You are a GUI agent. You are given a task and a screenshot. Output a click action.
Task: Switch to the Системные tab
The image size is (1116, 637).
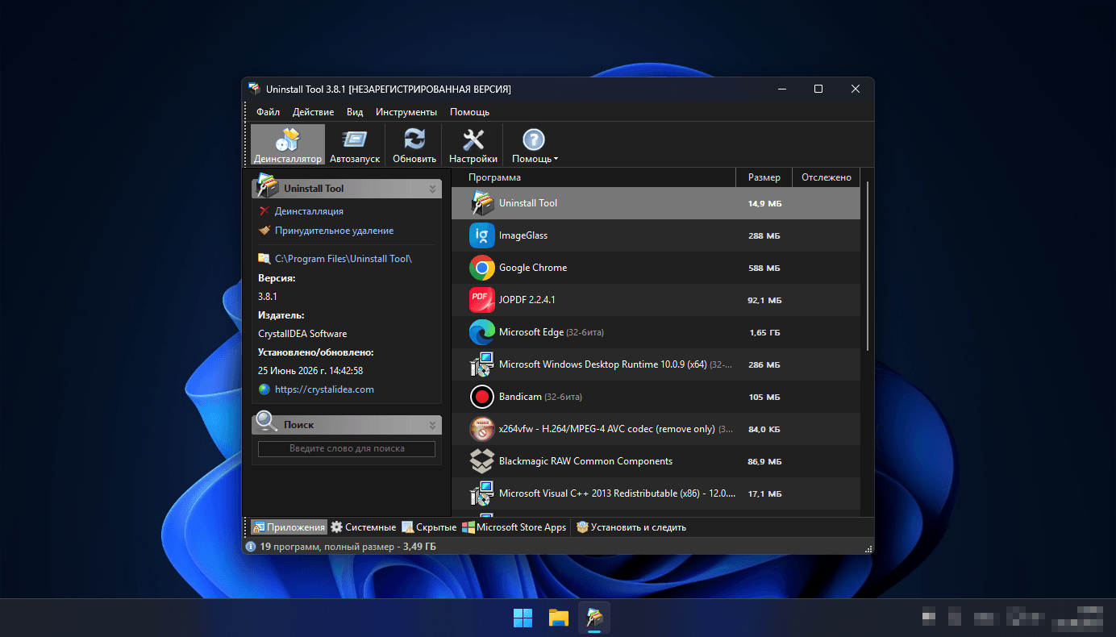point(363,527)
